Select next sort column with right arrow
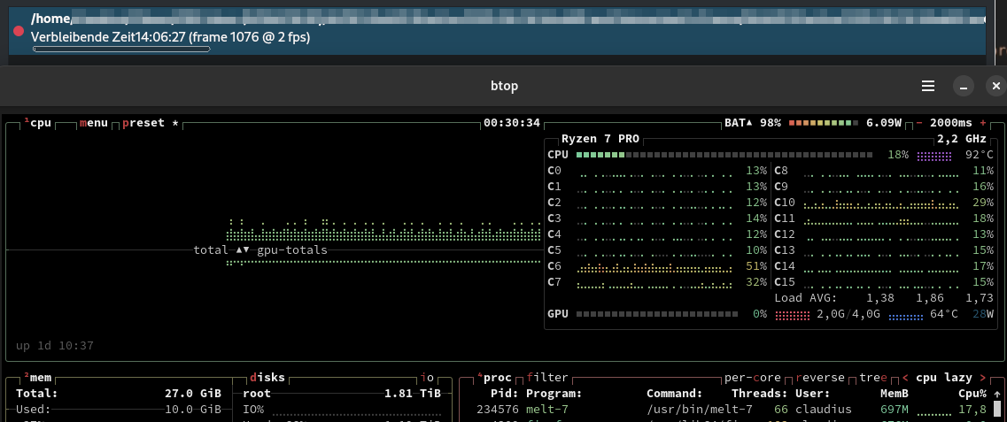The height and width of the screenshot is (422, 1007). tap(981, 378)
